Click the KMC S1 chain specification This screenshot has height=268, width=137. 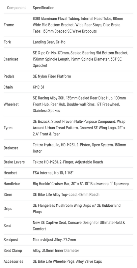tap(39, 87)
